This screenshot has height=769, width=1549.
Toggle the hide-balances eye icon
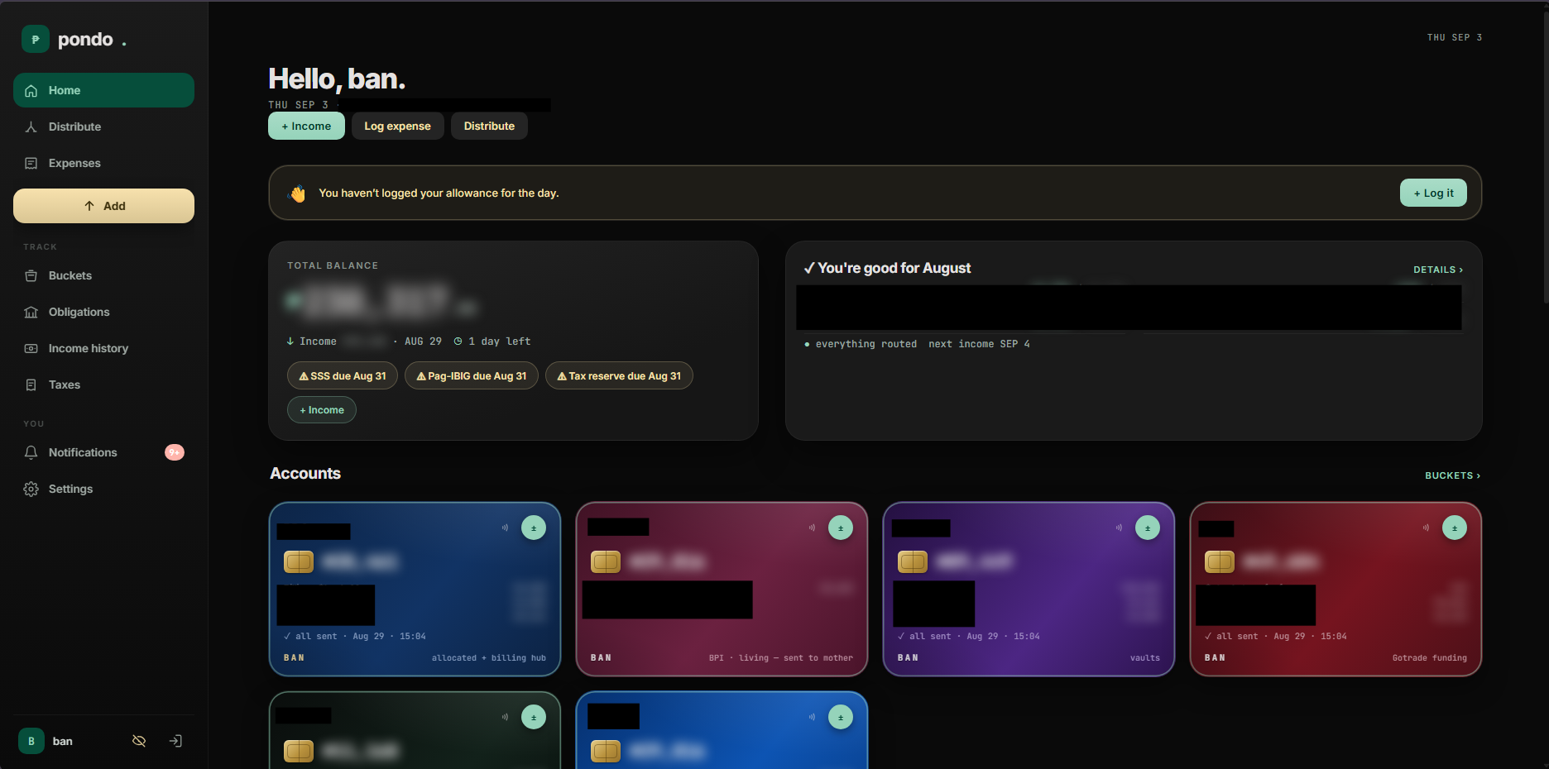[x=139, y=741]
